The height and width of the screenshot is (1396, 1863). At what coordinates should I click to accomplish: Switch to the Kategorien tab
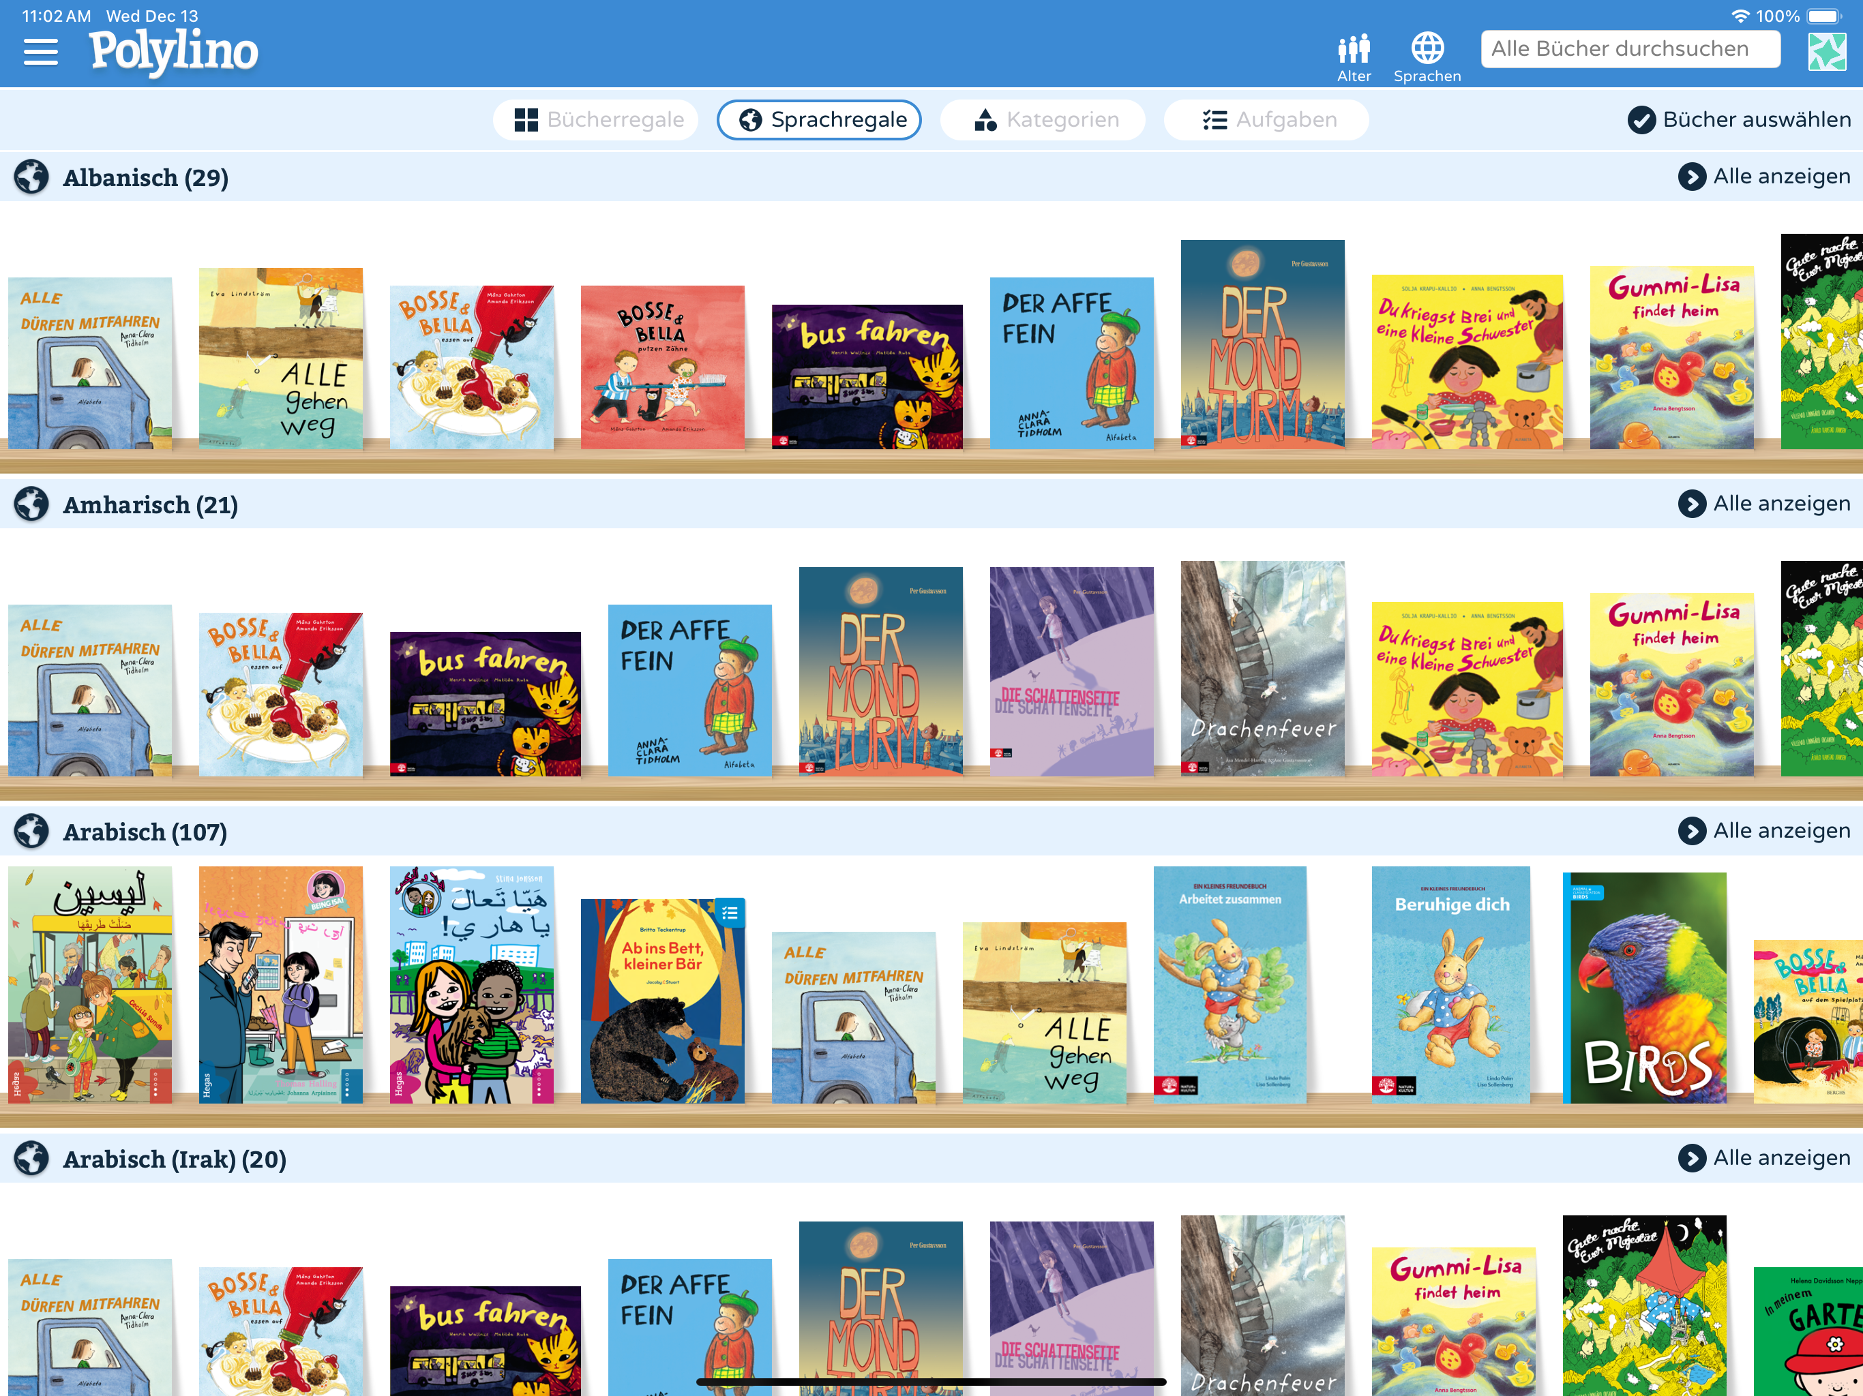1043,119
